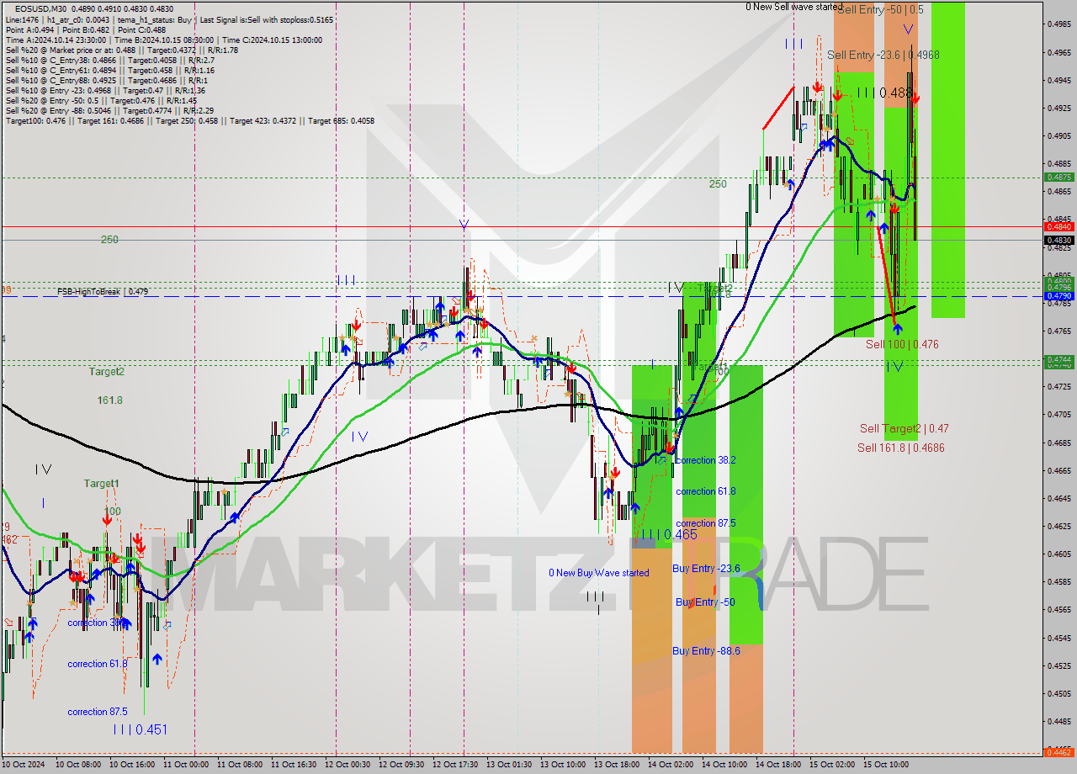Click the red 0.4462 price tag at bottom
The height and width of the screenshot is (774, 1077).
tap(1058, 752)
